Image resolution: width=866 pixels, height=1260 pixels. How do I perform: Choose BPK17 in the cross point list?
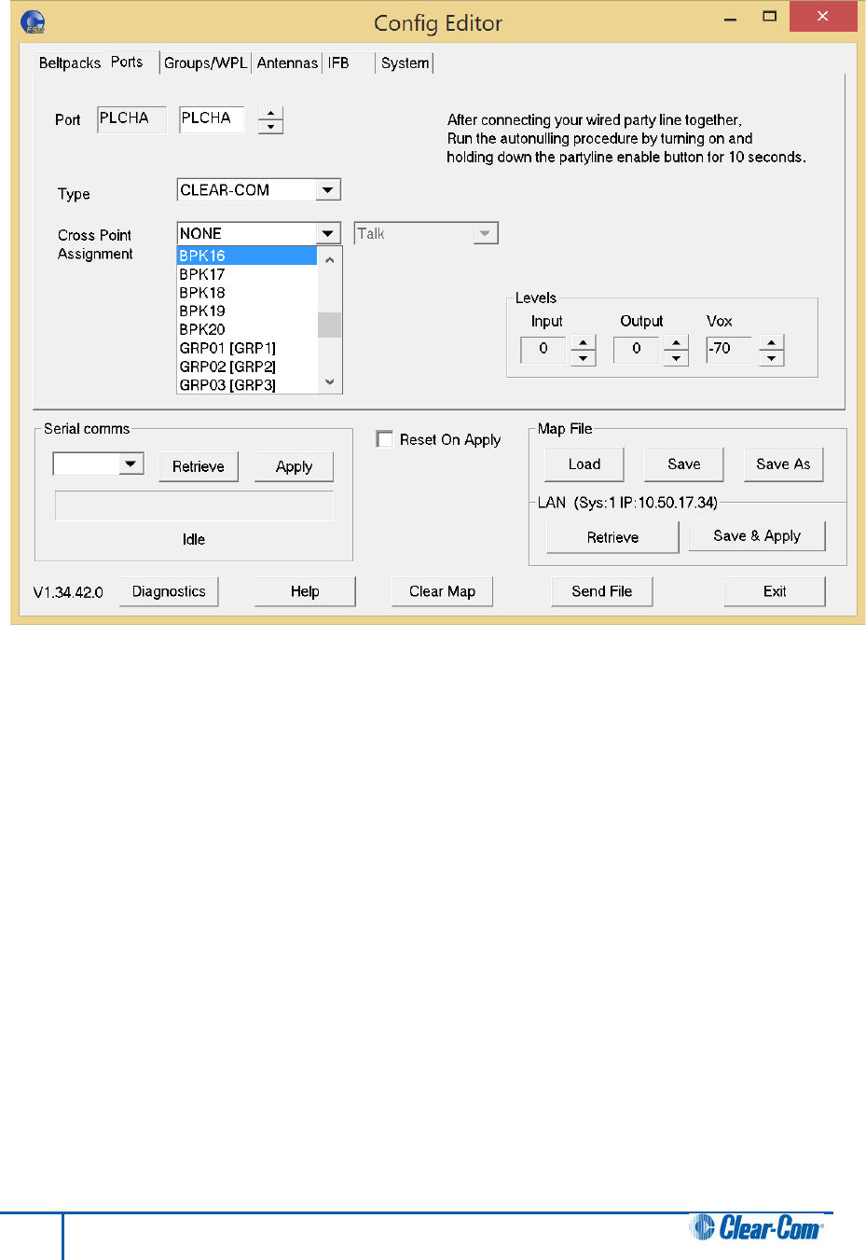[247, 274]
